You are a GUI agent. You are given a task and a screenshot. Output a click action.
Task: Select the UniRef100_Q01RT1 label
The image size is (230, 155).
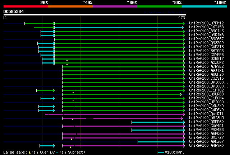tap(206, 114)
